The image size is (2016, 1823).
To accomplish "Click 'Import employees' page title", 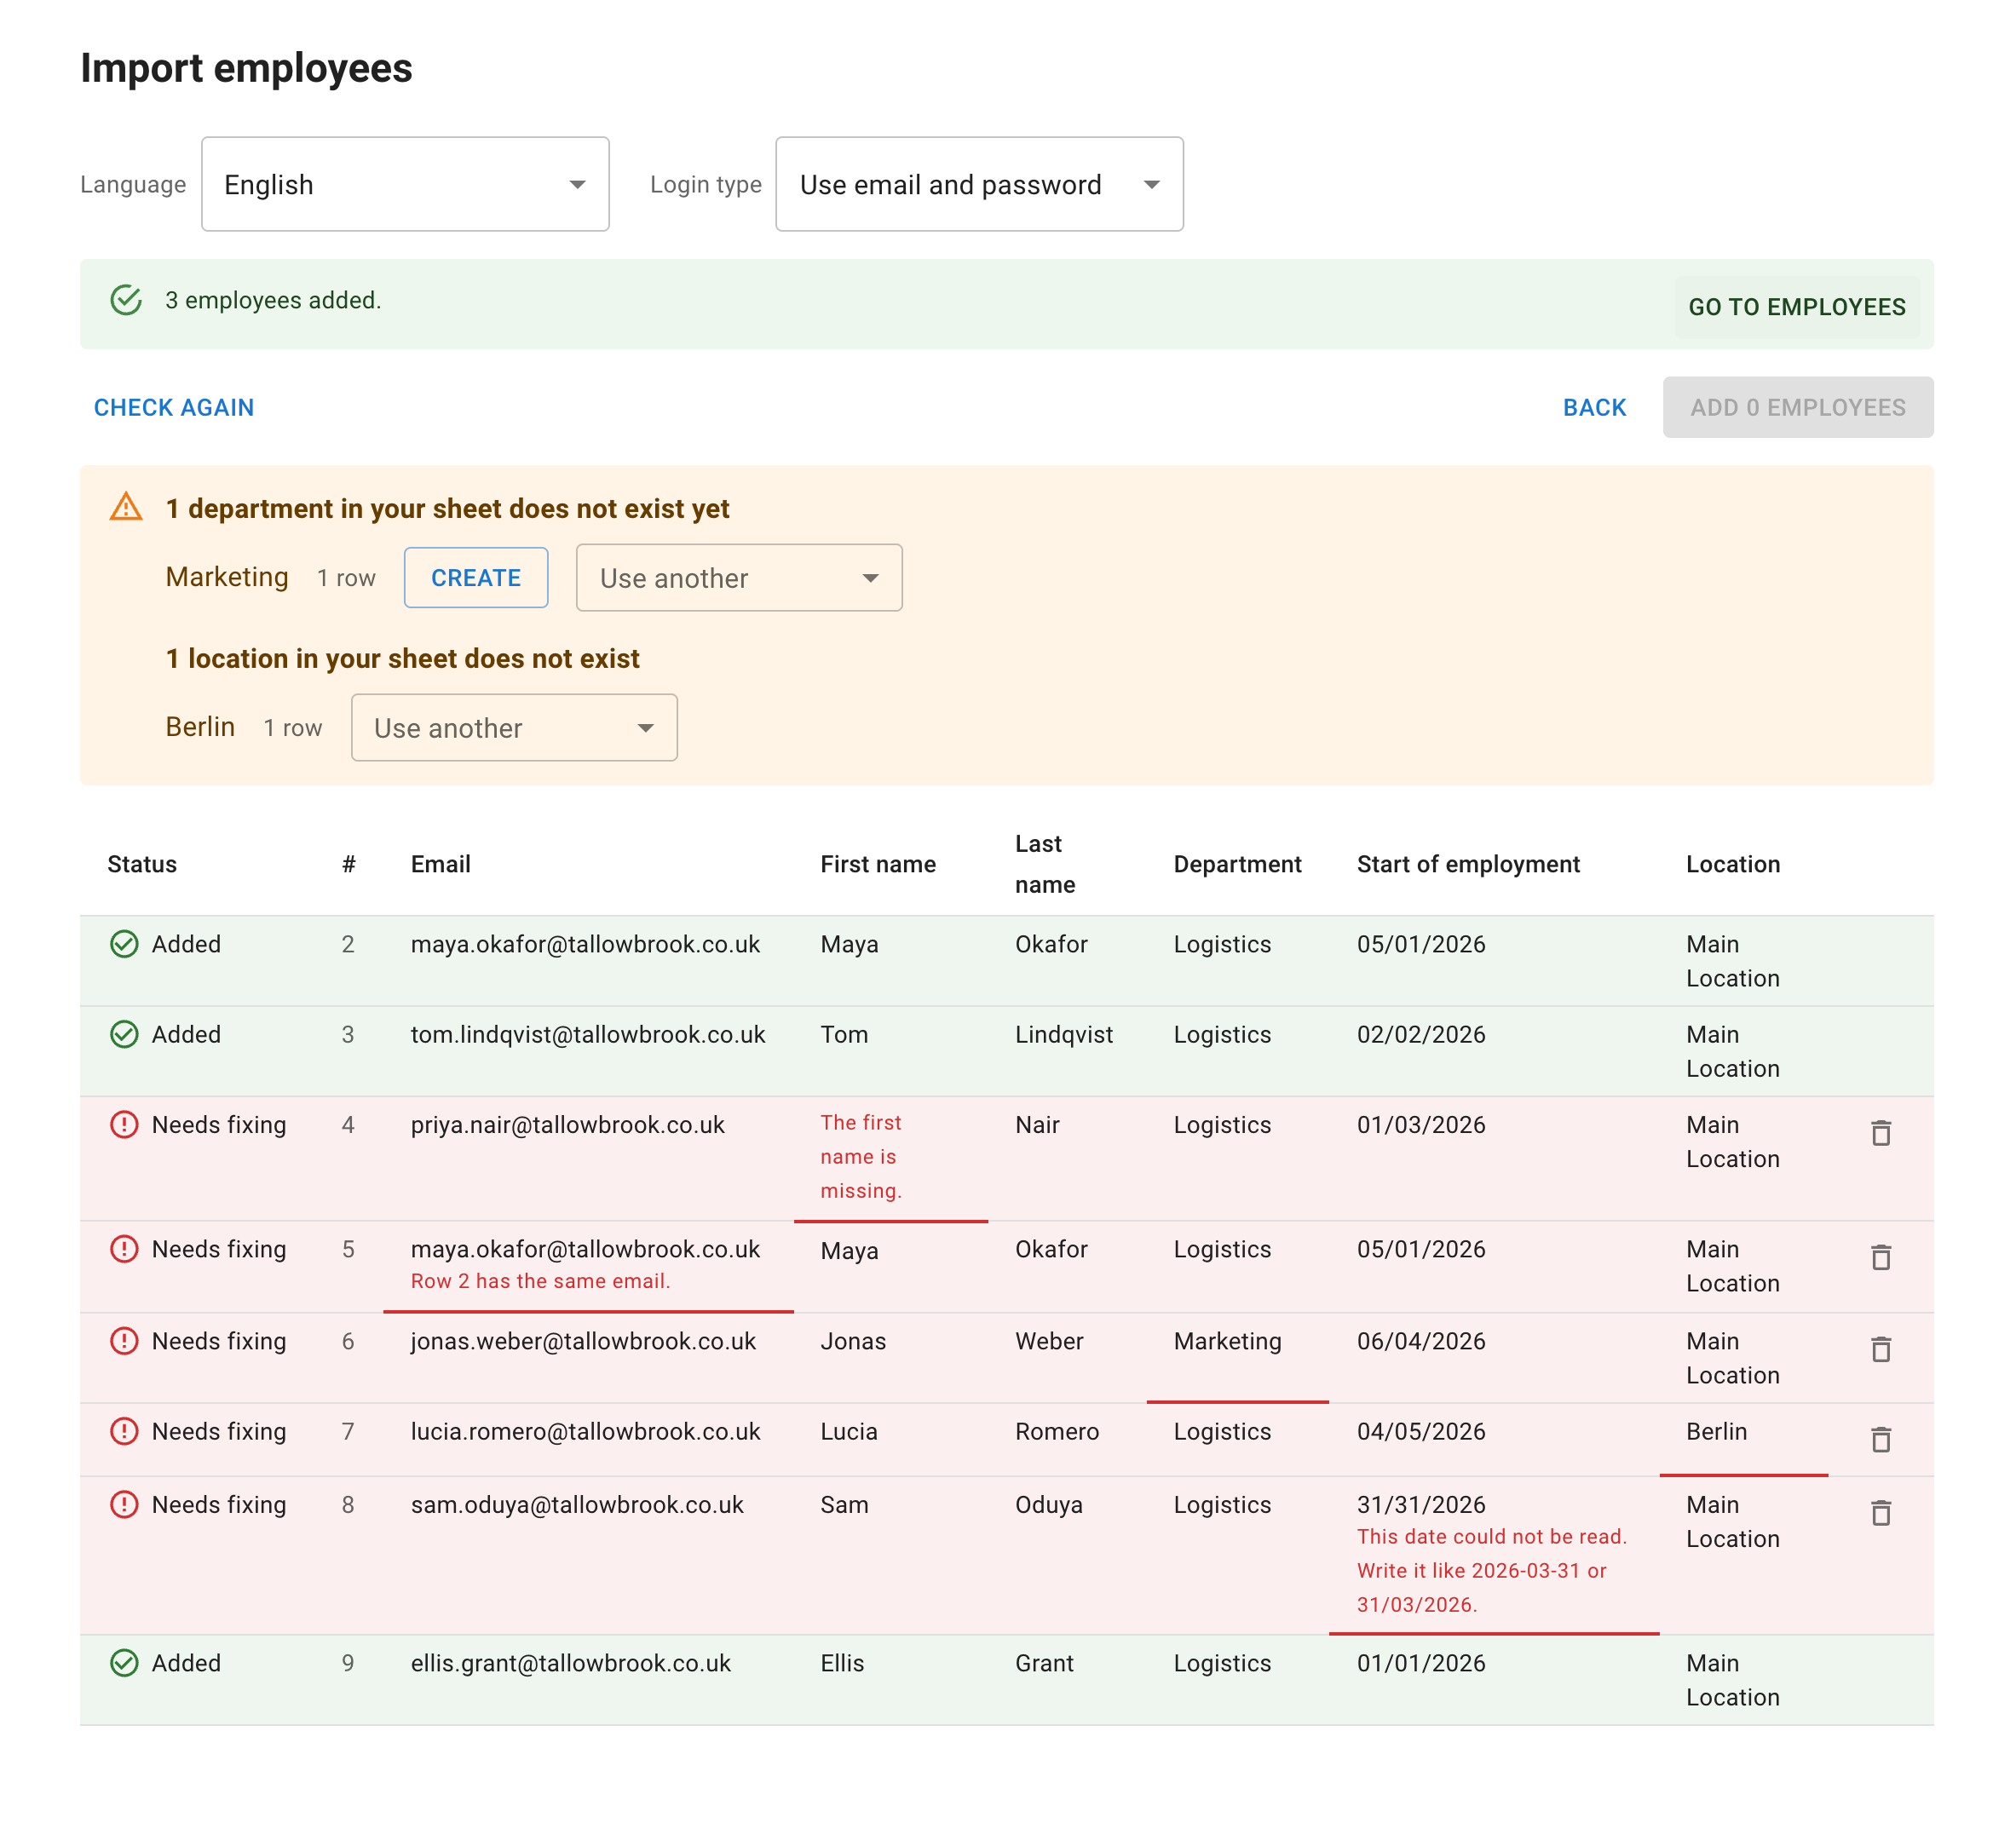I will 246,68.
